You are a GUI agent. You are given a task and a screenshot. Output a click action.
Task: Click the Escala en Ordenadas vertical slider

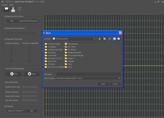[30, 54]
